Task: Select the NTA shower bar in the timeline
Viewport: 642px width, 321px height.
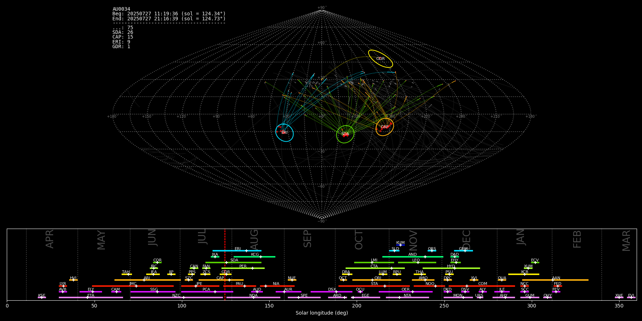Action: [407, 297]
